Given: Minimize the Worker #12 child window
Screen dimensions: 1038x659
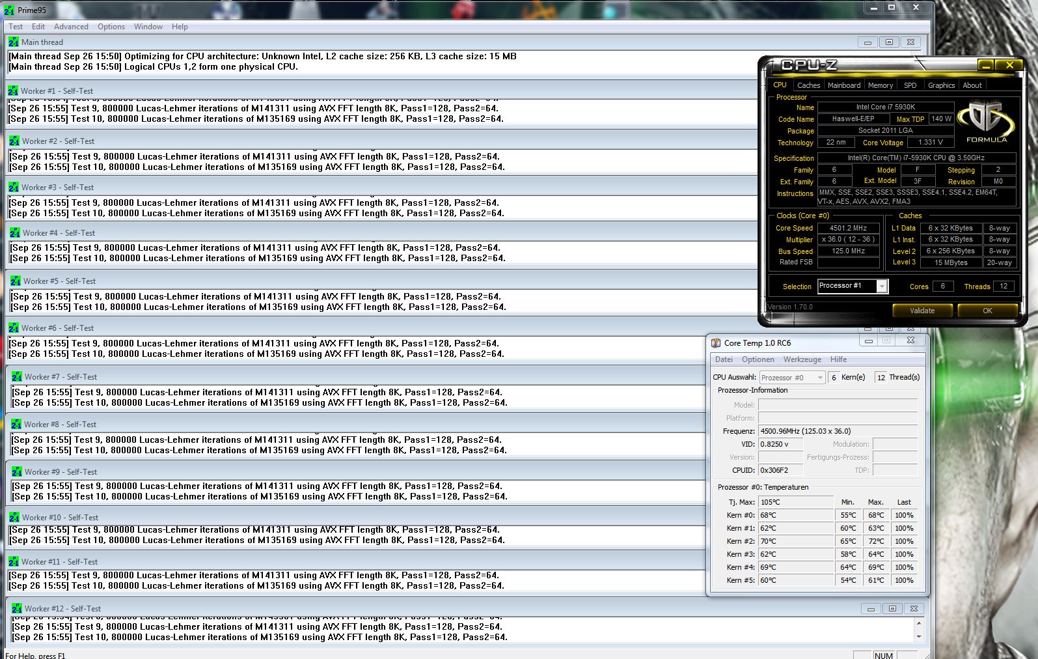Looking at the screenshot, I should click(x=871, y=609).
